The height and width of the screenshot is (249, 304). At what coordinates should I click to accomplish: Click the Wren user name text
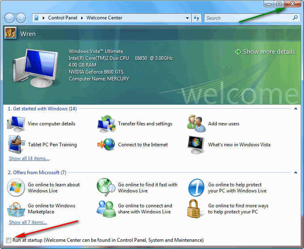point(28,34)
